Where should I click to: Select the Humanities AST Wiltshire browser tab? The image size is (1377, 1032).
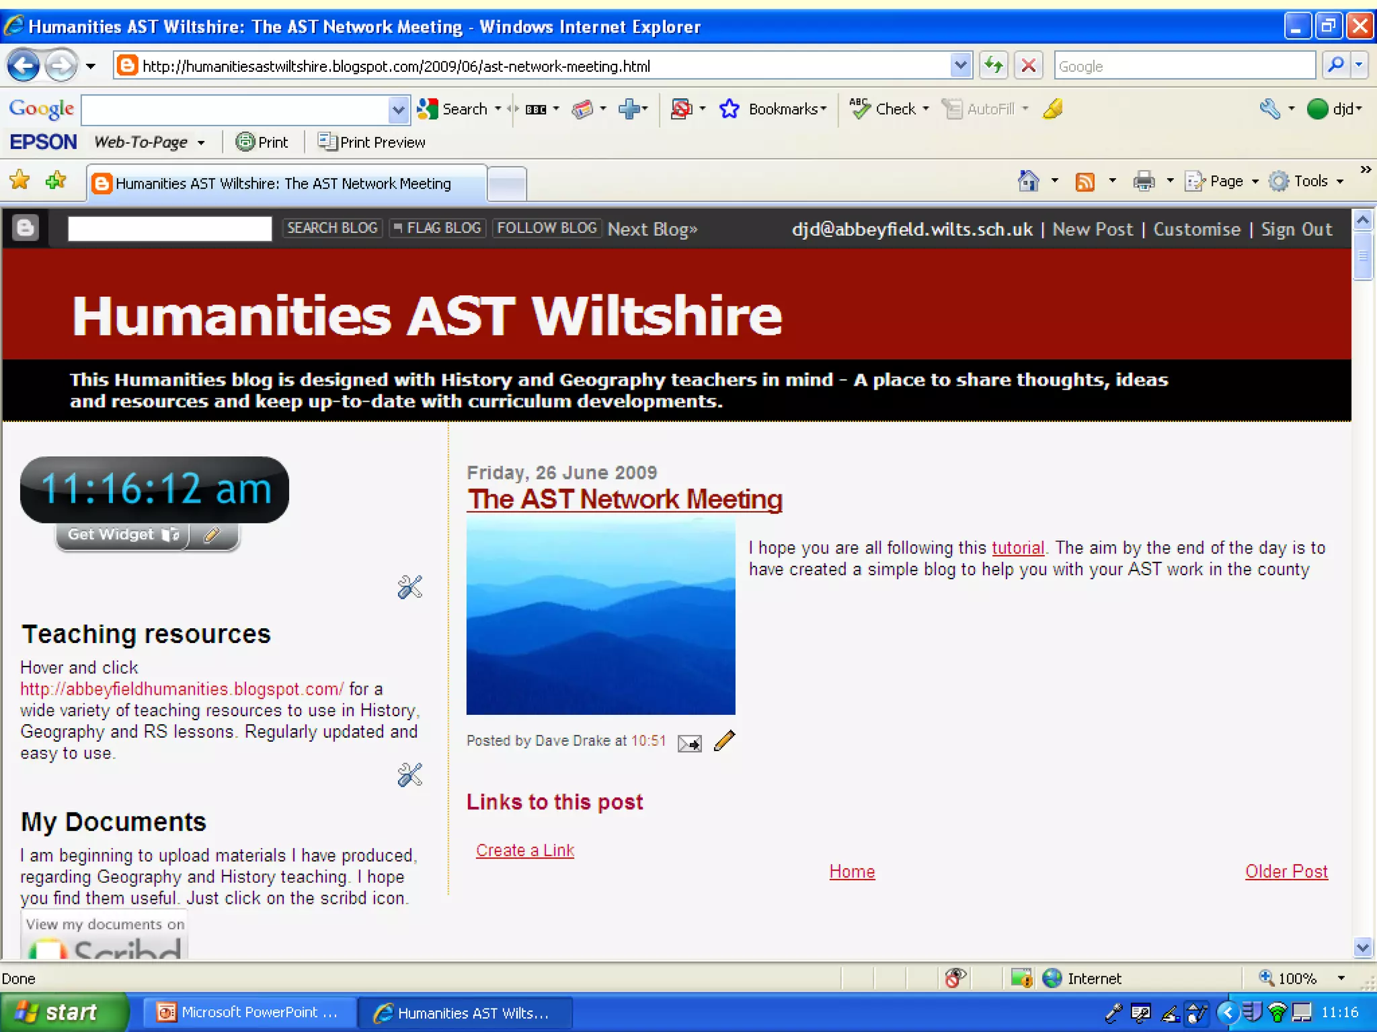point(283,183)
